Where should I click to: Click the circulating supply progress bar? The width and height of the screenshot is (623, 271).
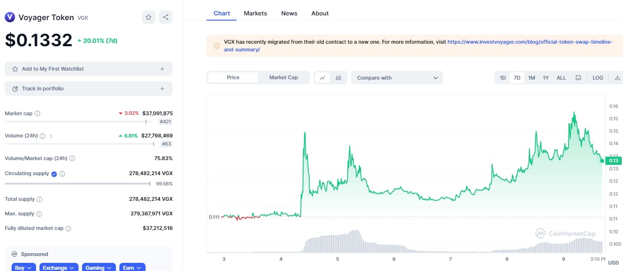[x=77, y=184]
